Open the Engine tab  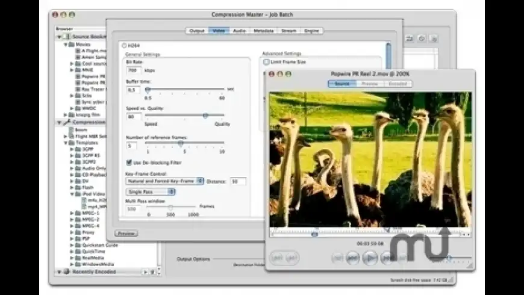pos(311,31)
